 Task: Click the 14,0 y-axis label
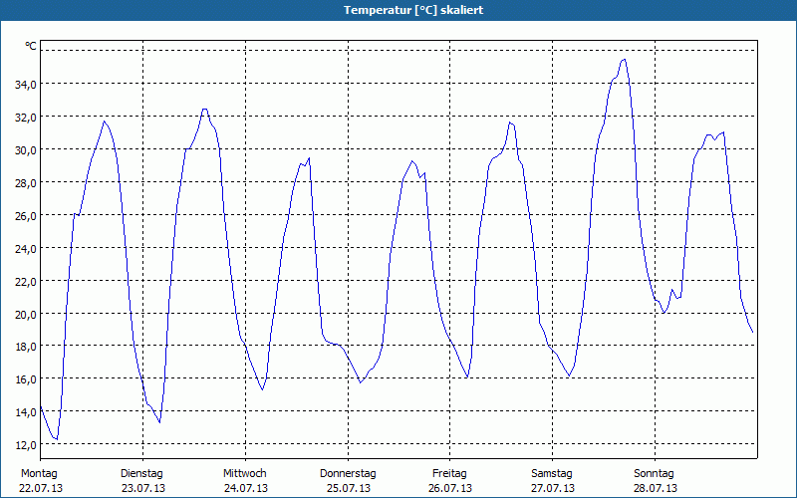pos(26,412)
